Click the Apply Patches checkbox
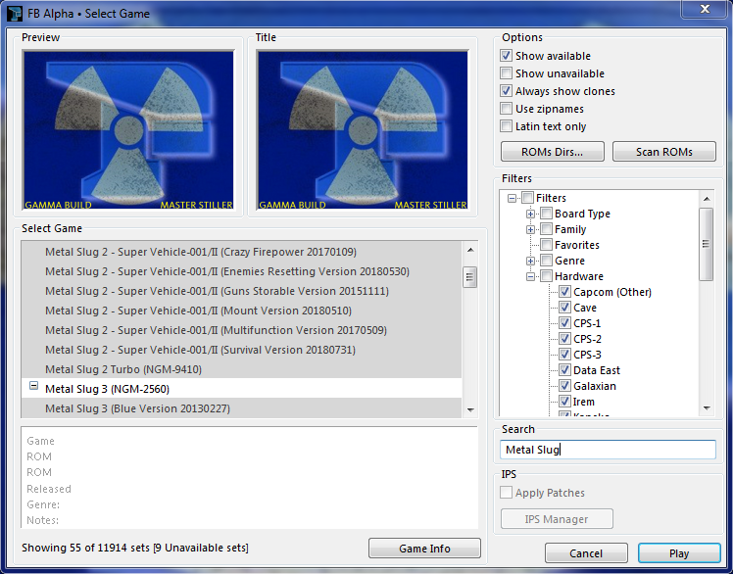 (x=506, y=493)
